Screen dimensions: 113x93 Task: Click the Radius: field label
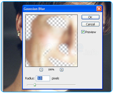30,78
